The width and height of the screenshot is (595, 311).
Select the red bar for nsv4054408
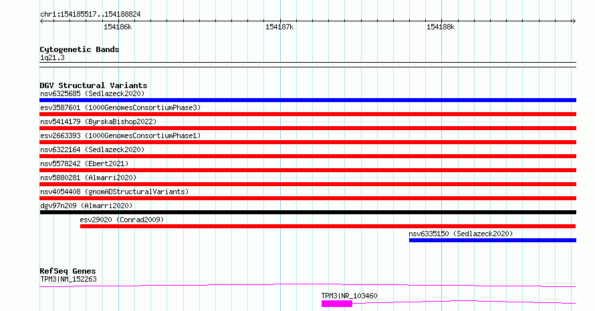coord(308,198)
